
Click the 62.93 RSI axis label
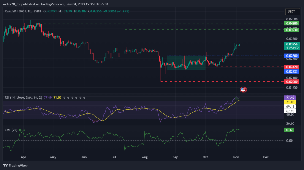(290, 111)
